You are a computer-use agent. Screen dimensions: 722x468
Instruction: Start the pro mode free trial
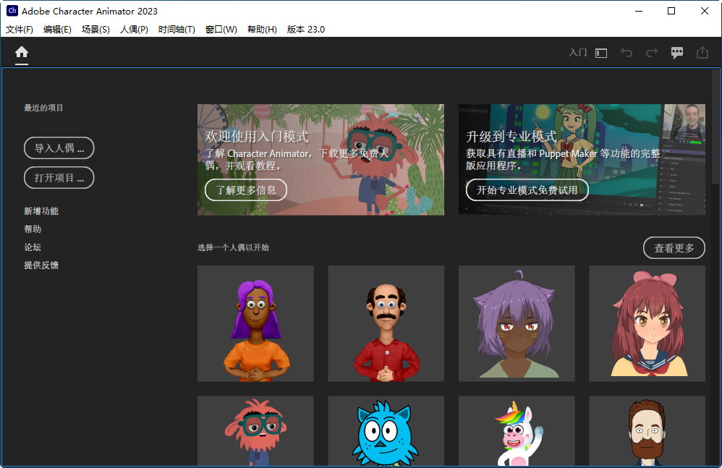[527, 190]
